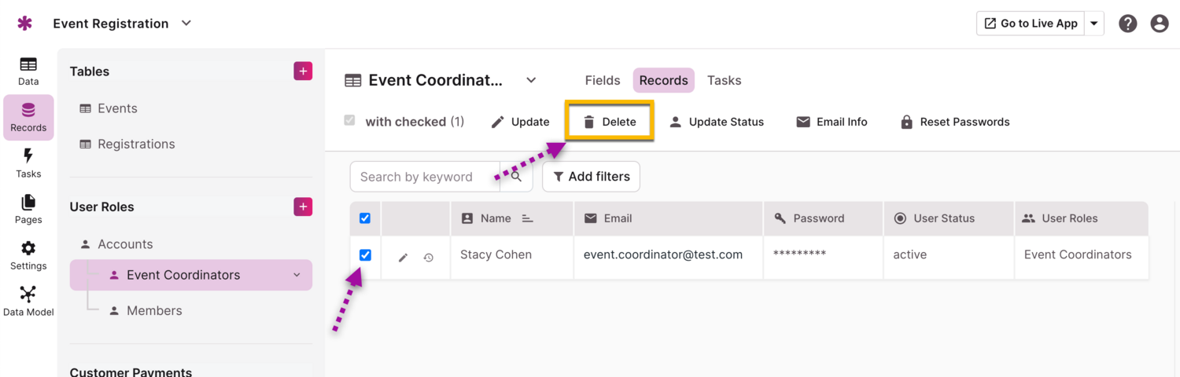Delete the checked records

[x=610, y=122]
